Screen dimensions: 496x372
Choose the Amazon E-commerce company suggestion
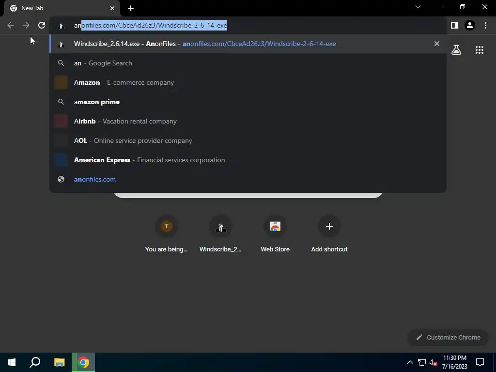(248, 82)
